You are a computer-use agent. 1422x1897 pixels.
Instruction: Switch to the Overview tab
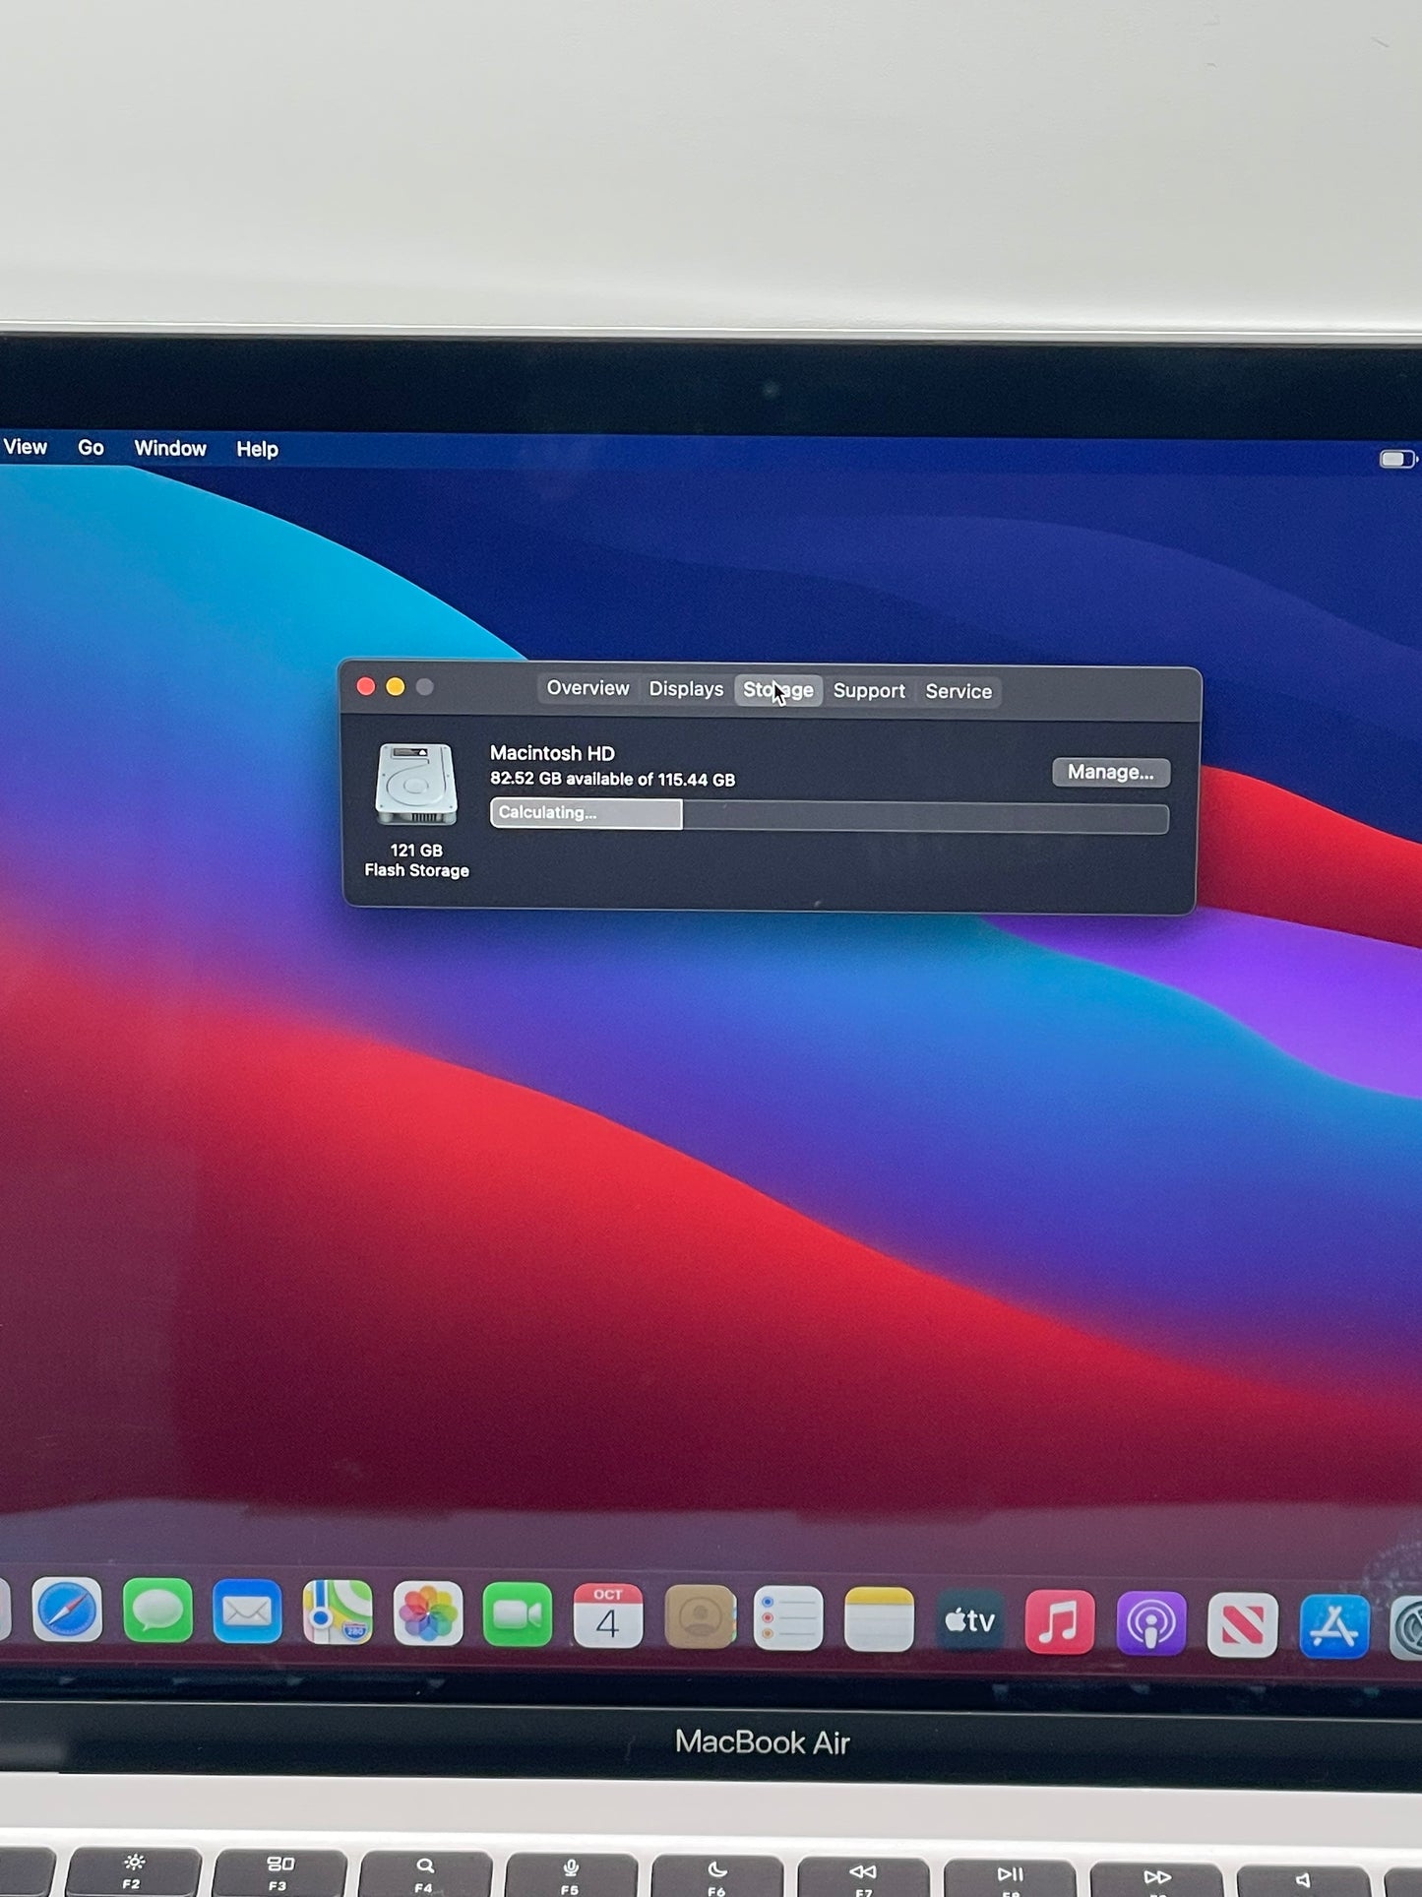pyautogui.click(x=587, y=688)
